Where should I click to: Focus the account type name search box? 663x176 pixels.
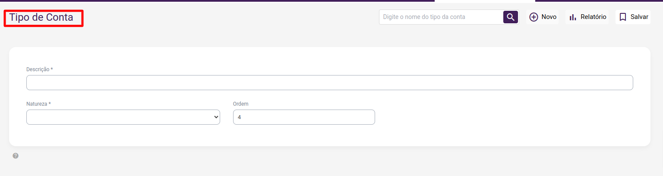(441, 17)
